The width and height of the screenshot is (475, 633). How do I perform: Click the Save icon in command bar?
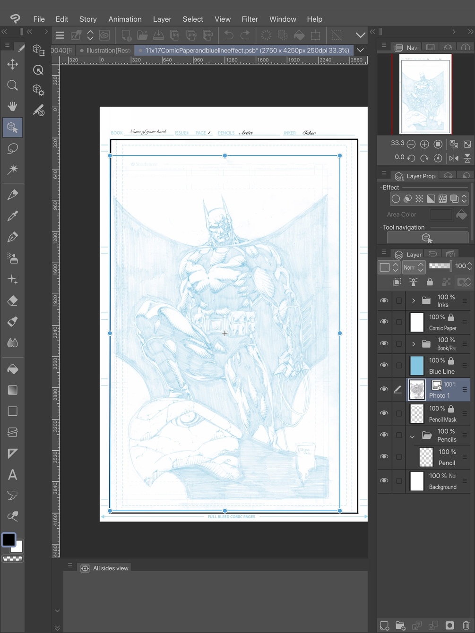159,35
